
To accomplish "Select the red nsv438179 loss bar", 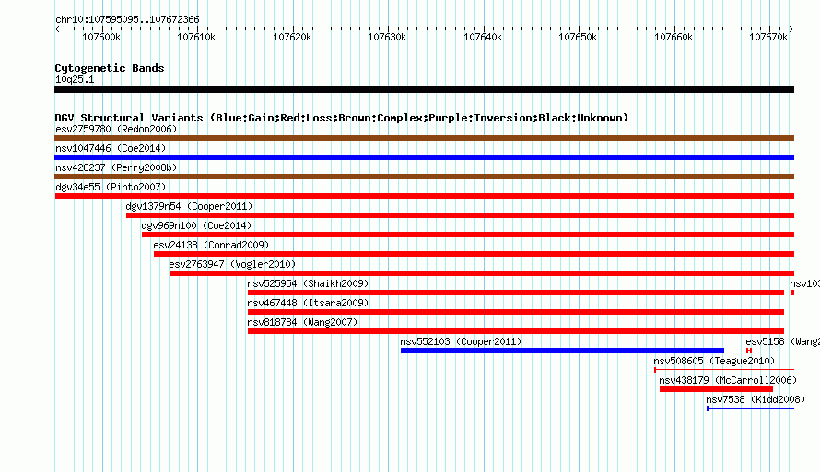I will click(x=716, y=389).
